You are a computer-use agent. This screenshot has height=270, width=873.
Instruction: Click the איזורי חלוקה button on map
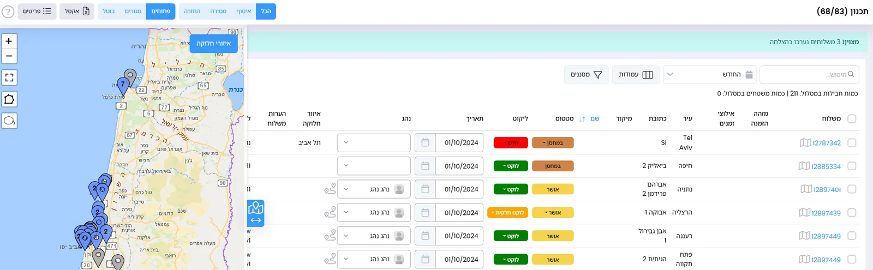click(214, 44)
